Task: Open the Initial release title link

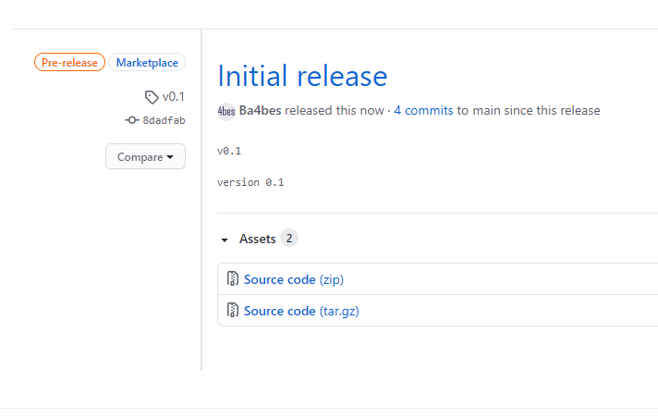Action: 302,76
